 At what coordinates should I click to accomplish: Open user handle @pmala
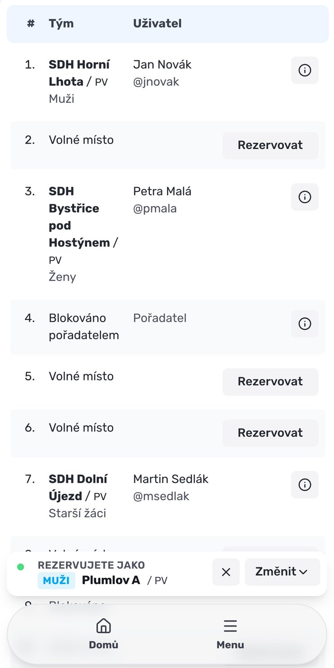tap(155, 209)
